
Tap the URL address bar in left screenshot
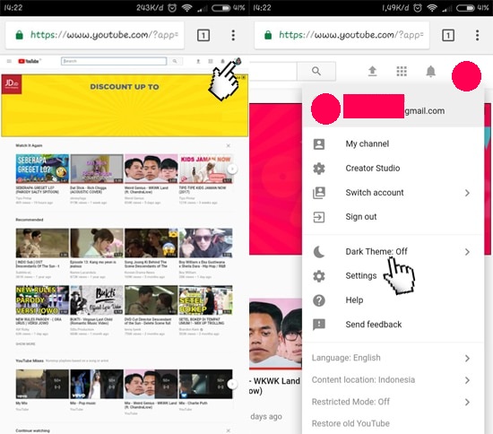pos(95,35)
